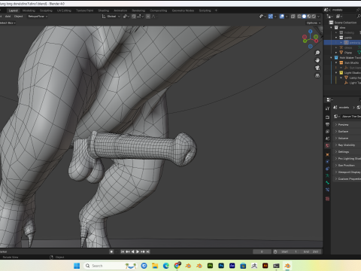Viewport: 361px width, 271px height.
Task: Open the Global transform orientation dropdown
Action: point(111,17)
